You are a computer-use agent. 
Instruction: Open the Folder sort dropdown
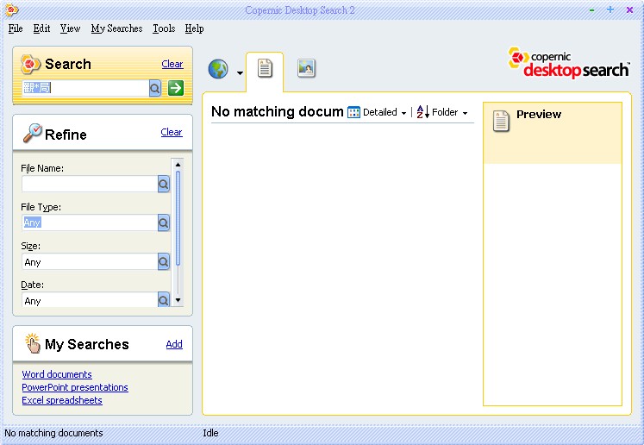465,113
